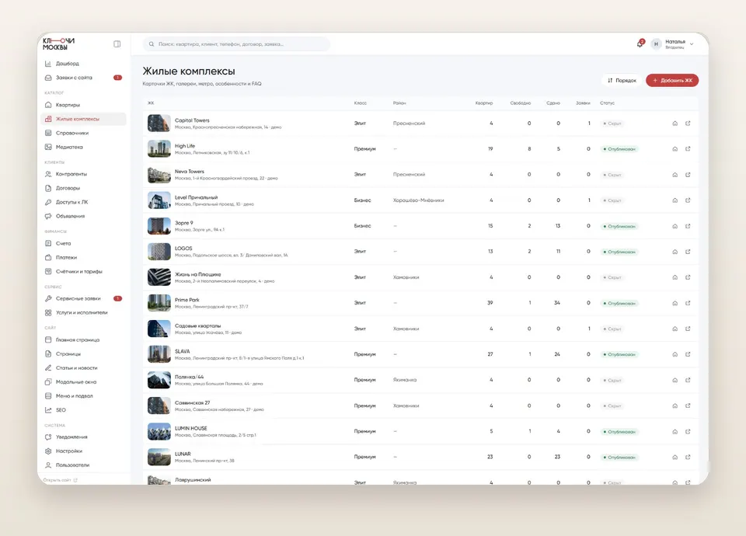This screenshot has width=746, height=536.
Task: Open Настройки in the system section
Action: click(84, 451)
